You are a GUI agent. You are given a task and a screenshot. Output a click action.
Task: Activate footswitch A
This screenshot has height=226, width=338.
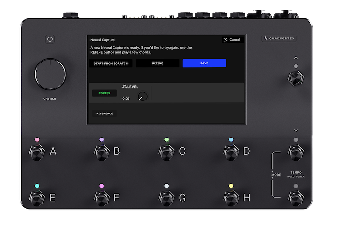(x=37, y=152)
